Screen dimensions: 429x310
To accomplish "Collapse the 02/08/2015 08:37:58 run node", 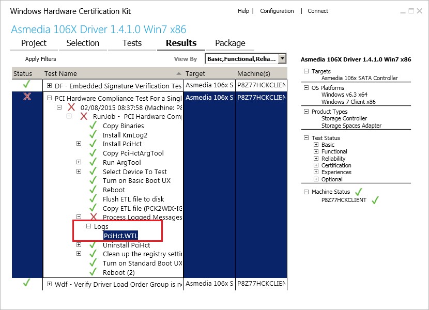I will (59, 107).
